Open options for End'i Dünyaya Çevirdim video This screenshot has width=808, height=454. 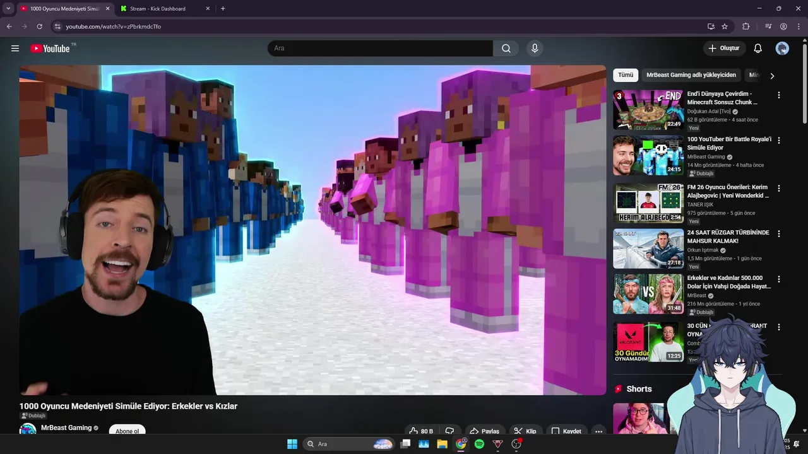tap(779, 95)
